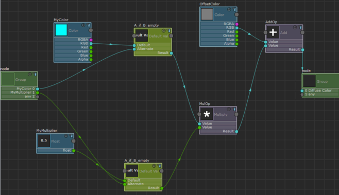The height and width of the screenshot is (195, 339).
Task: Select the cyan color swatch on MyColor
Action: [x=61, y=30]
